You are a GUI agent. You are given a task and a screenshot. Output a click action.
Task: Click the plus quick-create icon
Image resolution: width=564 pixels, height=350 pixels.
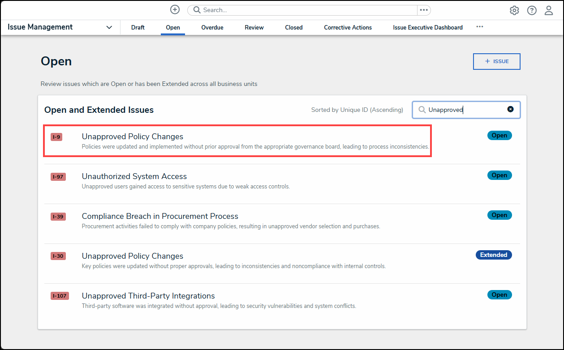[x=175, y=10]
